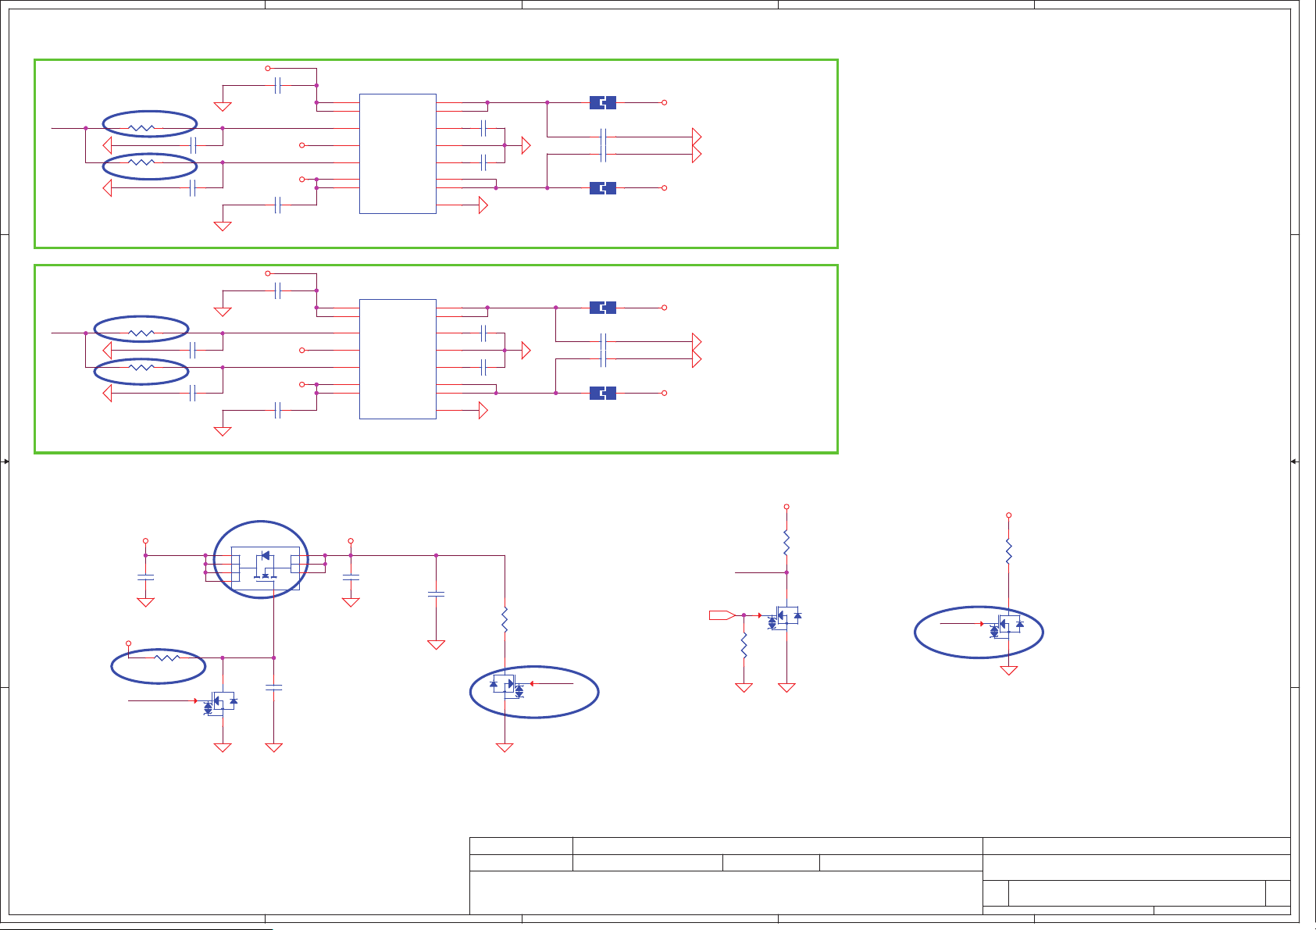Click the lower circled resistor in the top green box
The image size is (1316, 930).
click(141, 162)
